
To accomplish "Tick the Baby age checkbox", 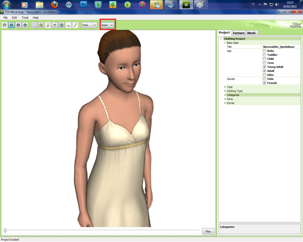I will click(x=265, y=51).
